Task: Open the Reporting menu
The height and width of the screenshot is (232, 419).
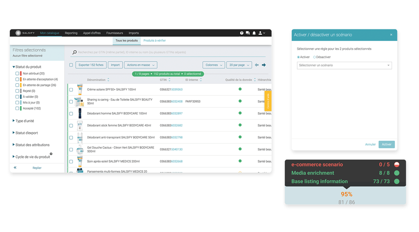Action: pyautogui.click(x=71, y=33)
